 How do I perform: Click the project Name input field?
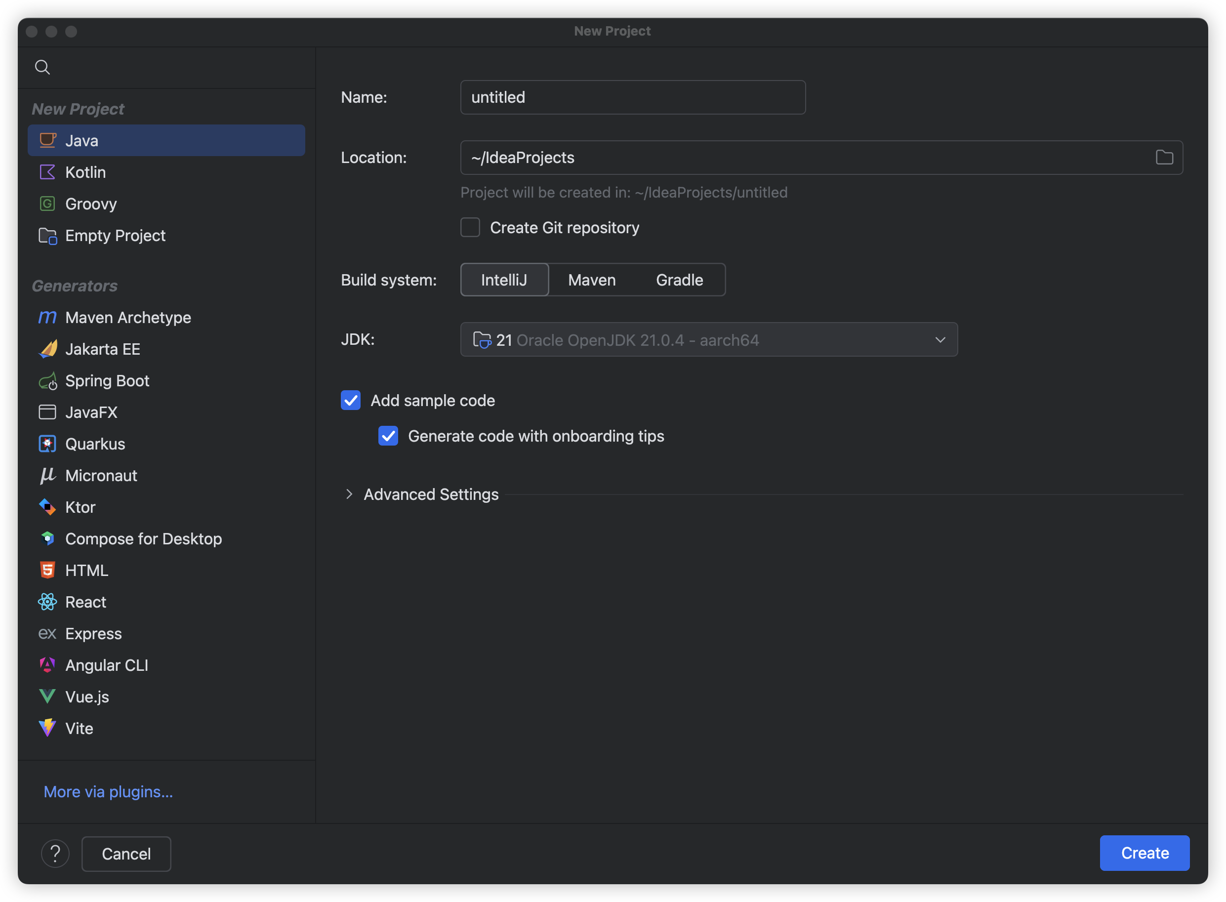pyautogui.click(x=632, y=97)
